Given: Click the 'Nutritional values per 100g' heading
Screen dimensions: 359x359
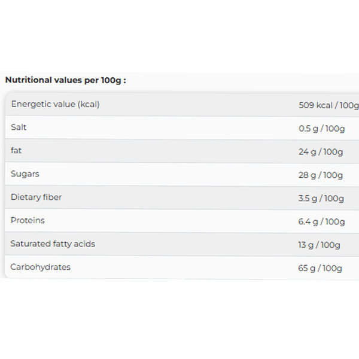Looking at the screenshot, I should click(x=66, y=80).
